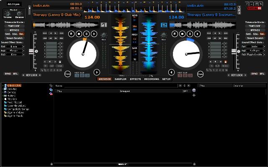
Task: Play the first sample slot on left deck
Action: 45,44
